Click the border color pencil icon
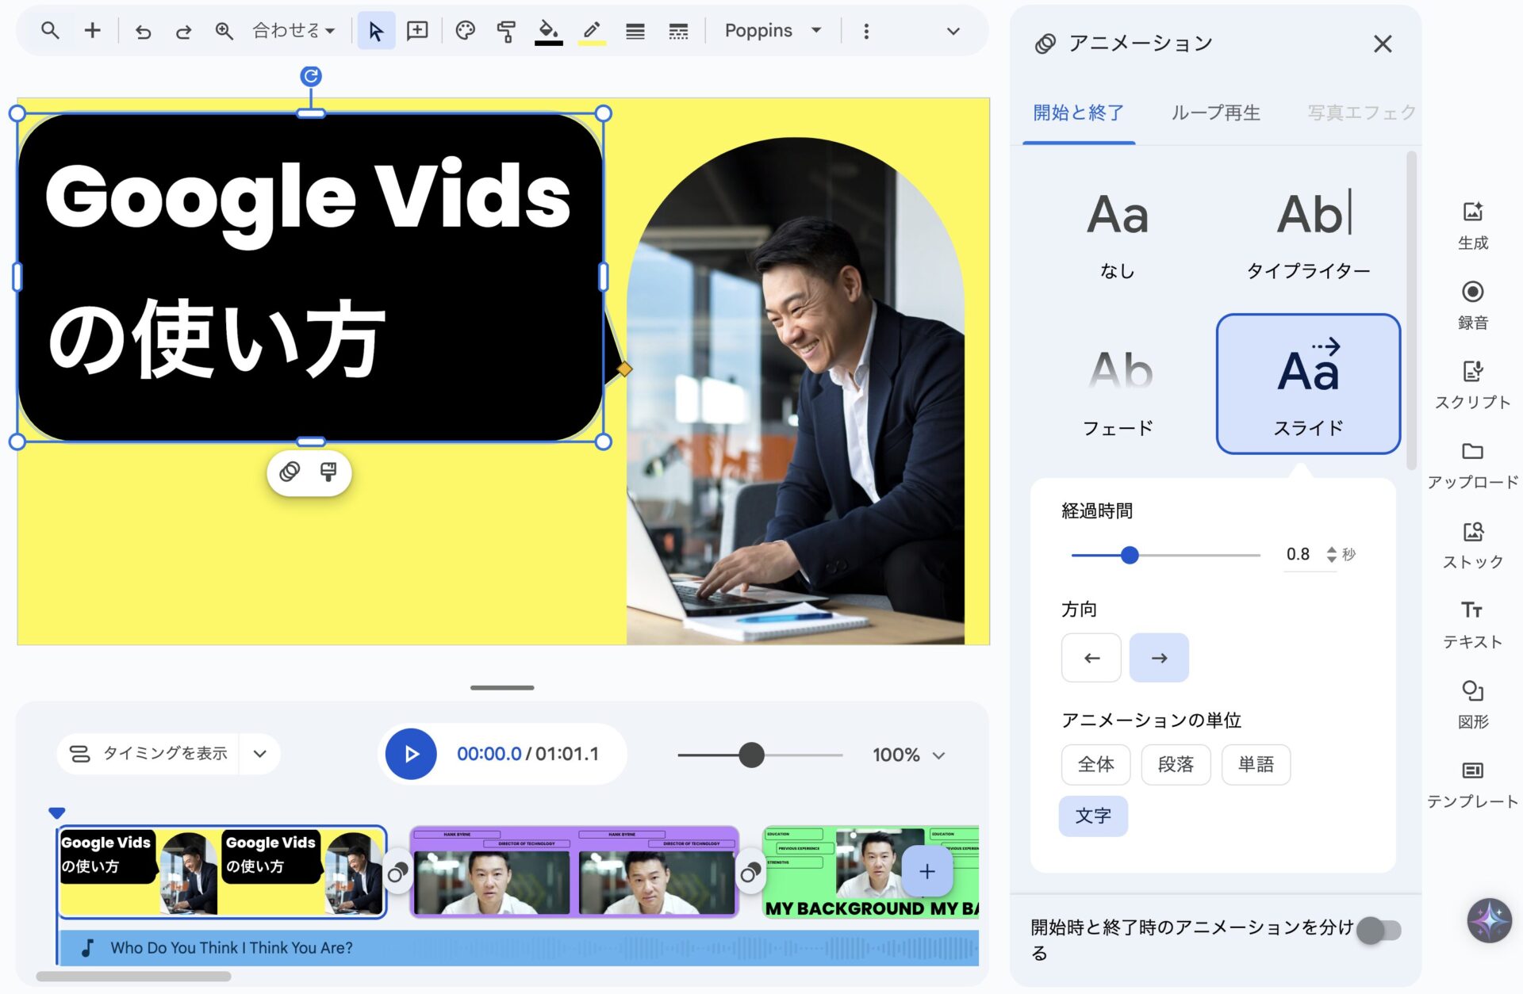 [592, 32]
